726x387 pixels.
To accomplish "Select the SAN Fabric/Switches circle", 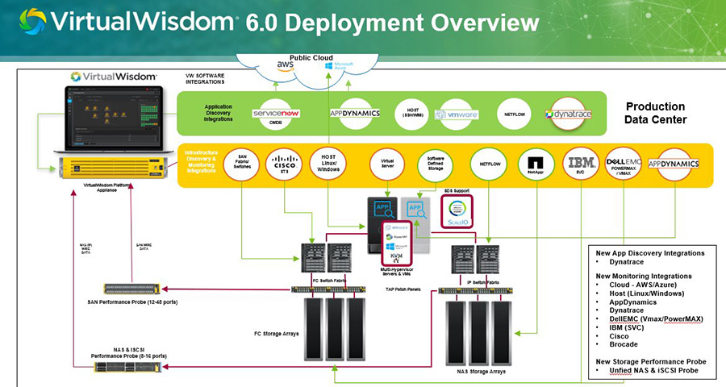I will click(241, 164).
